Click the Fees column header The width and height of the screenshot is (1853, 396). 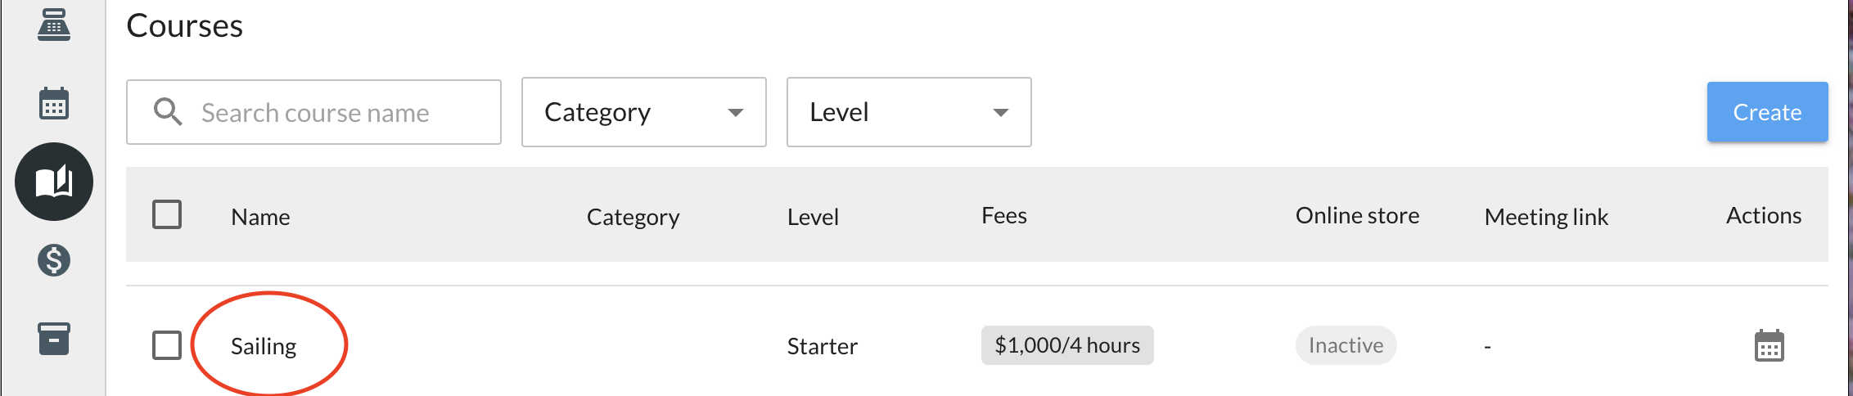pyautogui.click(x=1003, y=216)
